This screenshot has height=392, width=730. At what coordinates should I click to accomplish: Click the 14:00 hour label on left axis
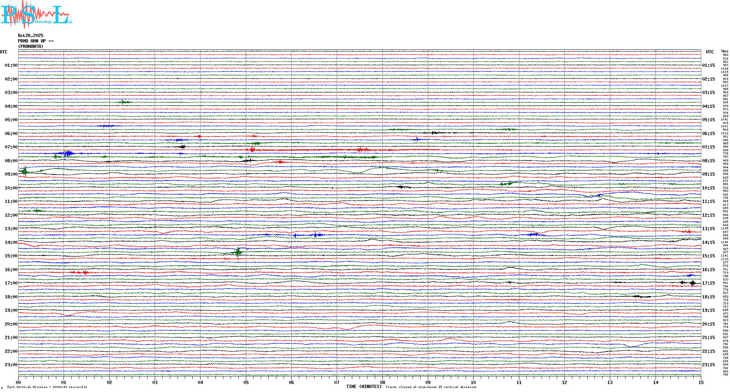coord(11,242)
